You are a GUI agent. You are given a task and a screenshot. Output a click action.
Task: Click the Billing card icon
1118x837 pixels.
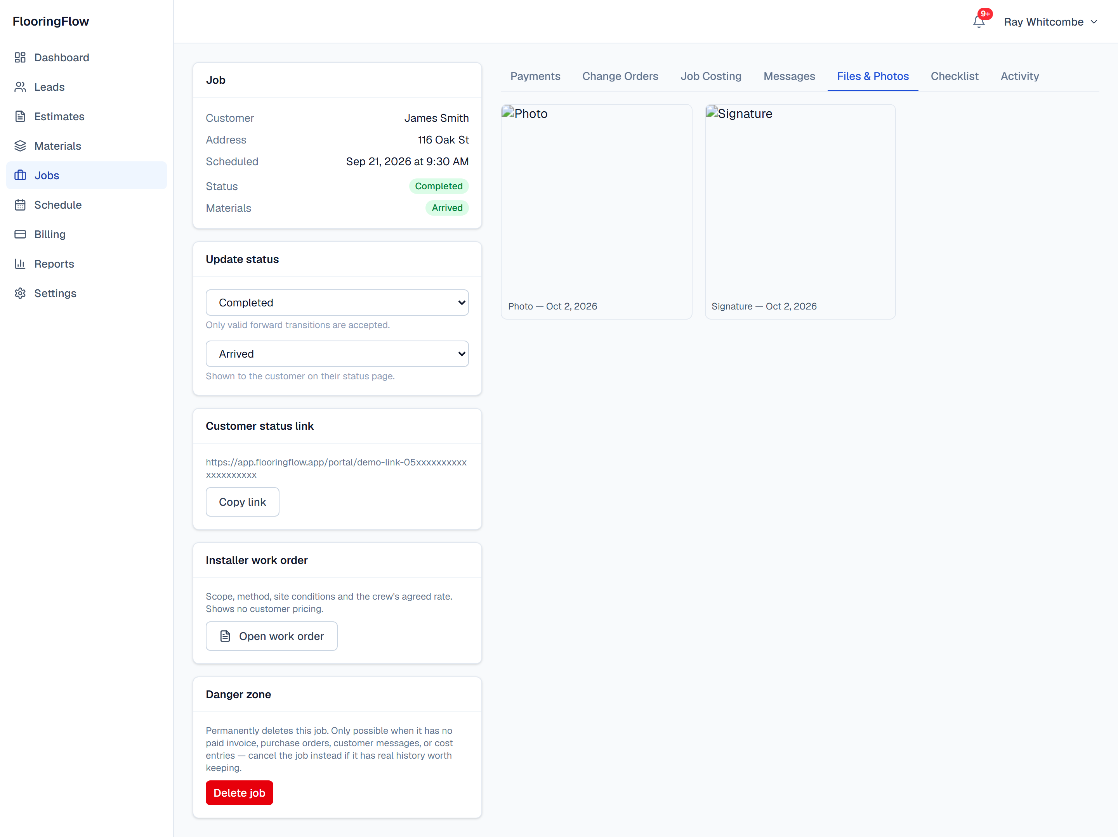[20, 234]
